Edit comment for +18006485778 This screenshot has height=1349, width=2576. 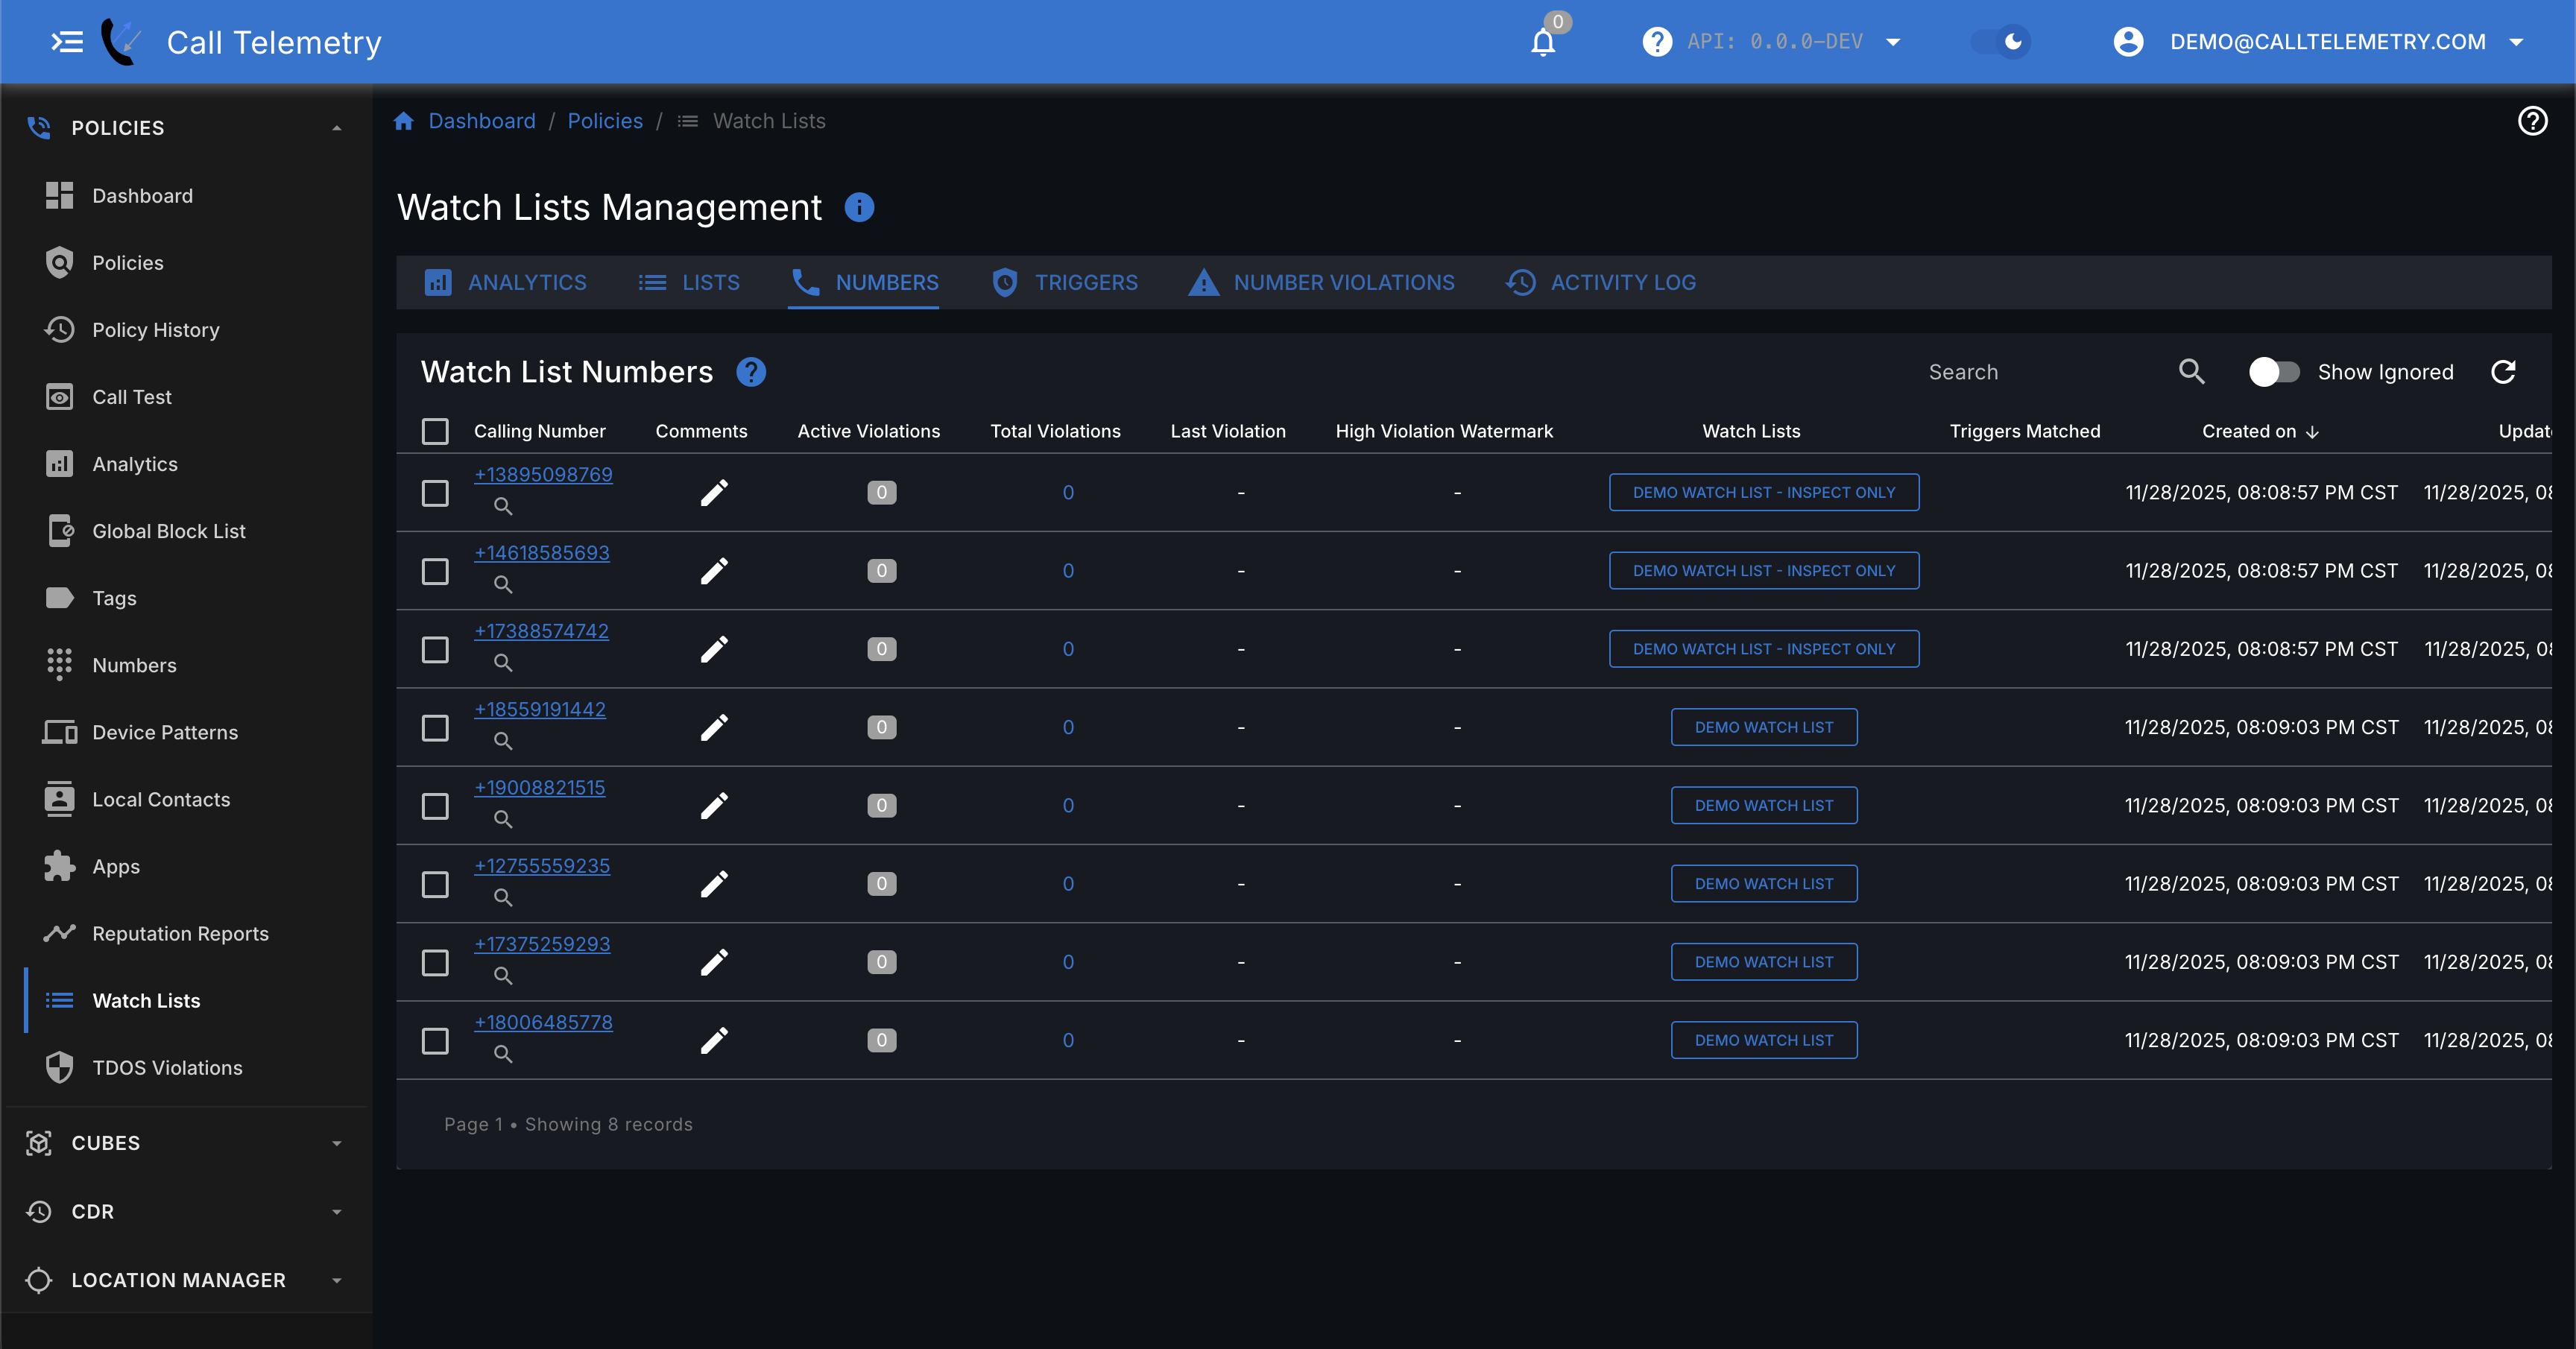coord(714,1041)
